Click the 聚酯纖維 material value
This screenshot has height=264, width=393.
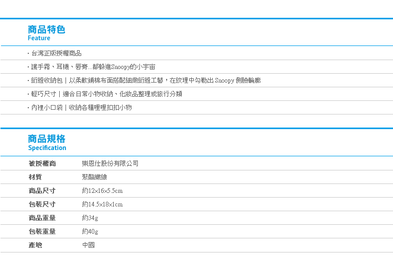95,177
